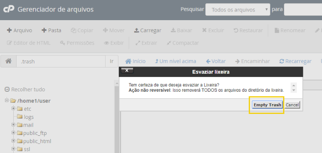Click the Restaurar toolbar button
This screenshot has width=322, height=153.
(248, 30)
